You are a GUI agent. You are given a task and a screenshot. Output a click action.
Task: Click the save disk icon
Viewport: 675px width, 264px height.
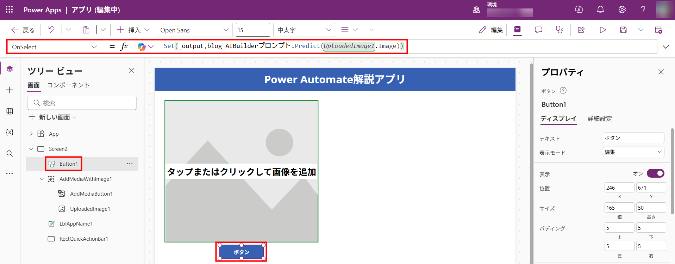pos(623,30)
